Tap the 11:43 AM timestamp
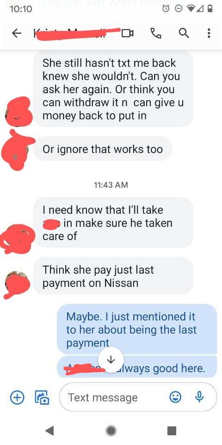Screen dimensions: 222x445 coord(111,185)
